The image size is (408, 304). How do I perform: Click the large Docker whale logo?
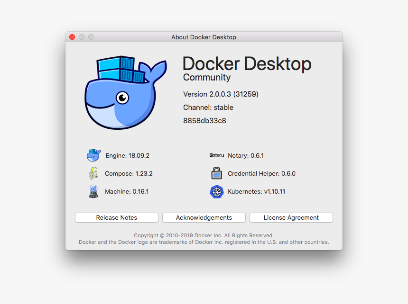point(126,92)
